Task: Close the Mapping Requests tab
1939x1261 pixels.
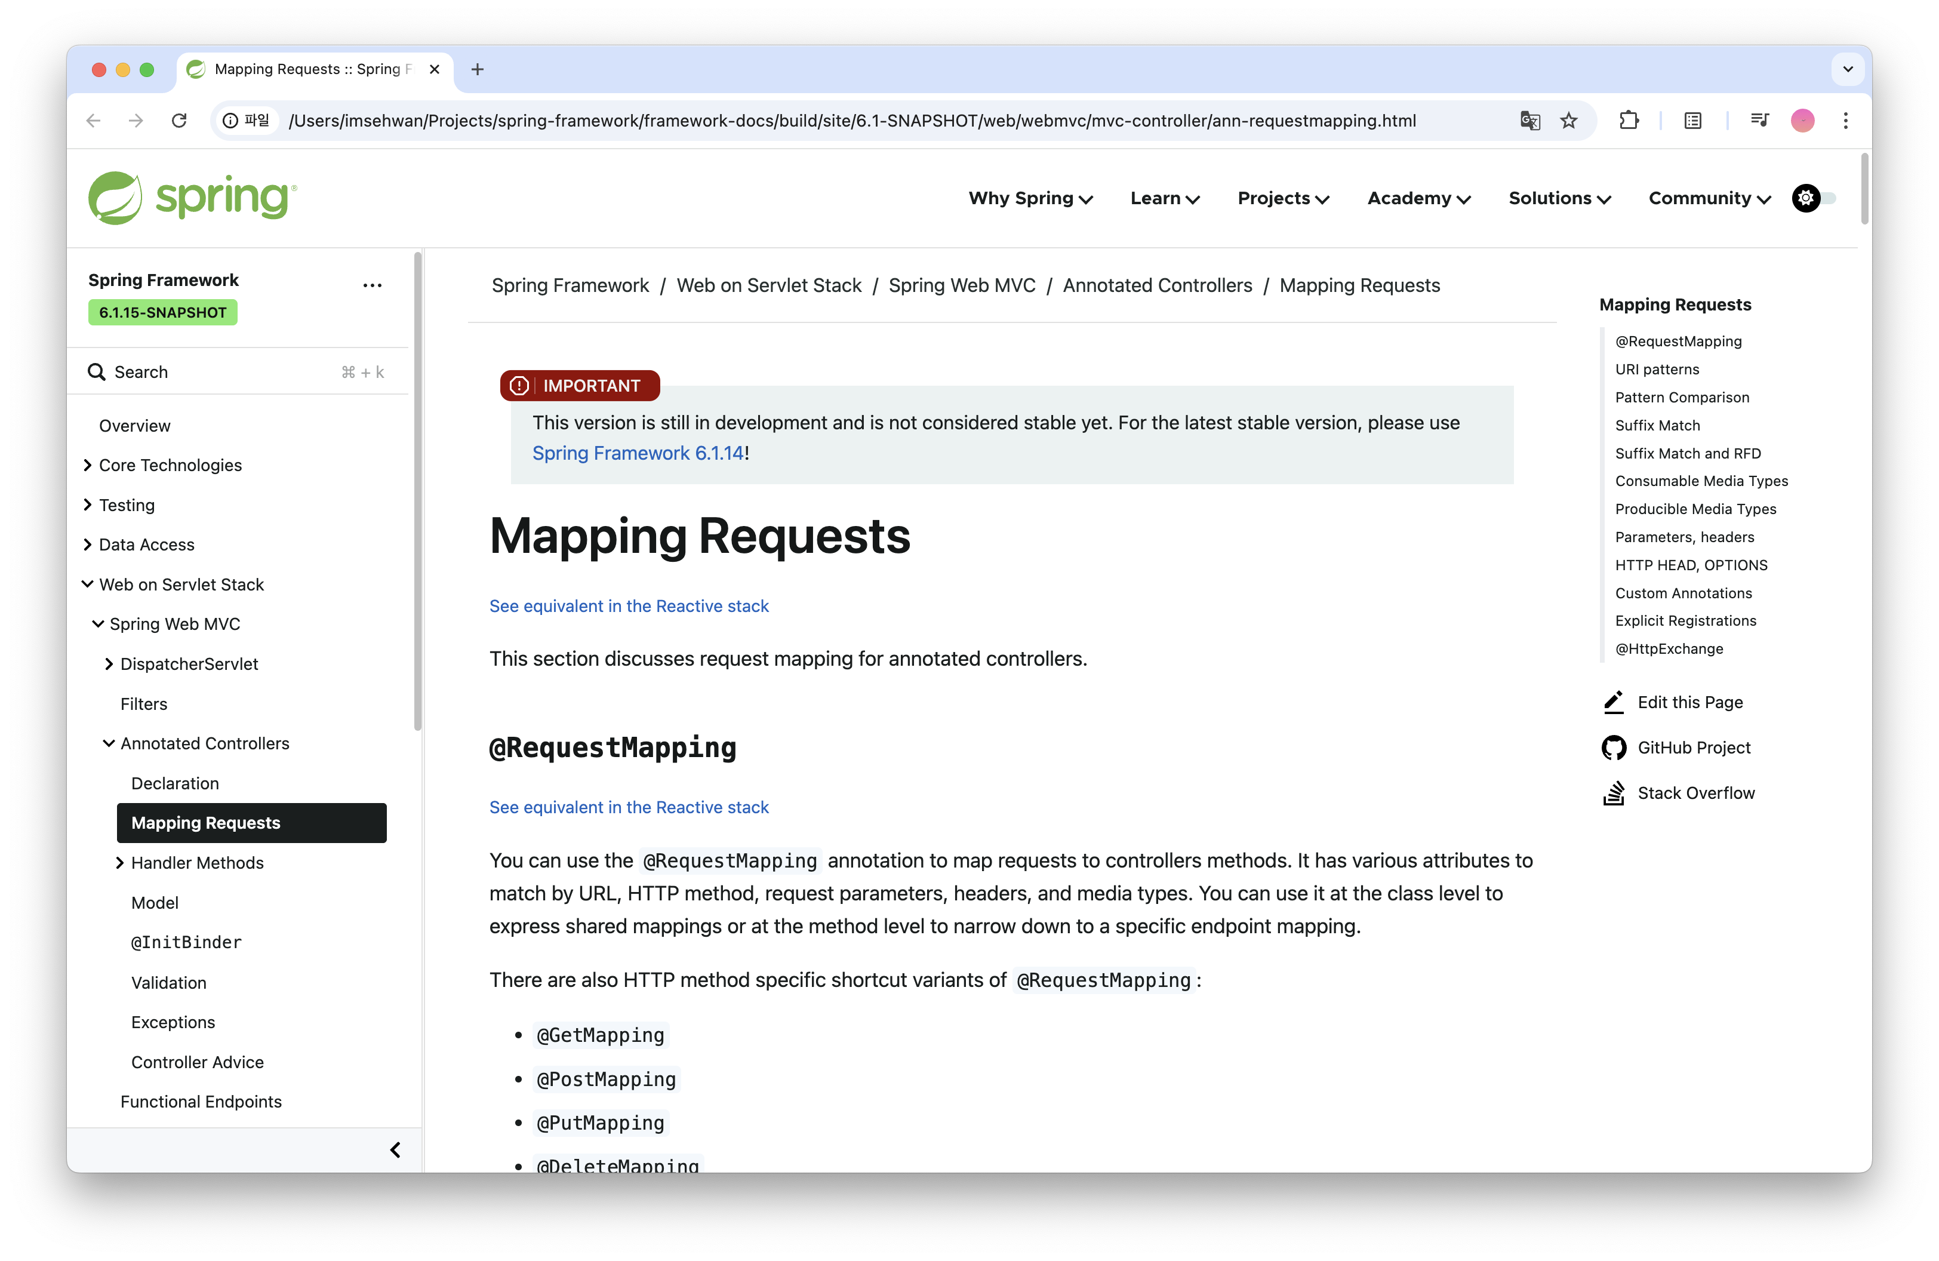Action: pos(434,69)
